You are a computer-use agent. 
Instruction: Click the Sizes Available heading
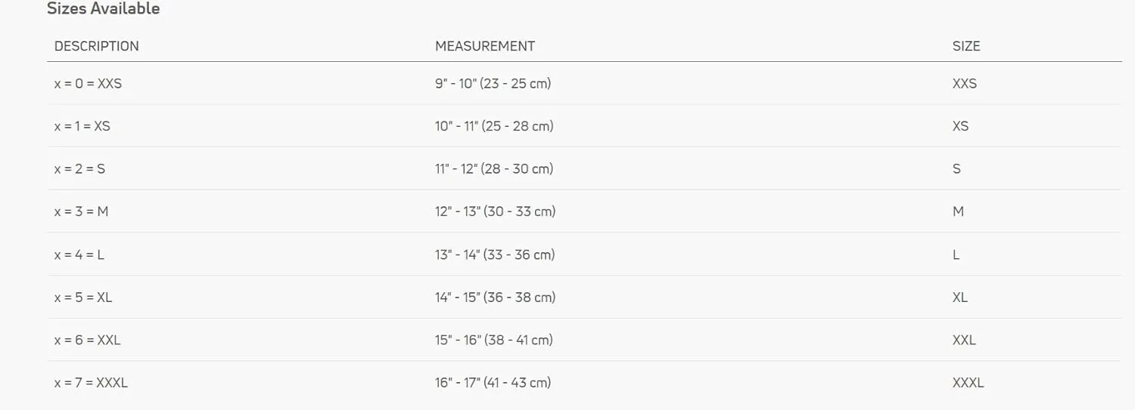(x=104, y=9)
